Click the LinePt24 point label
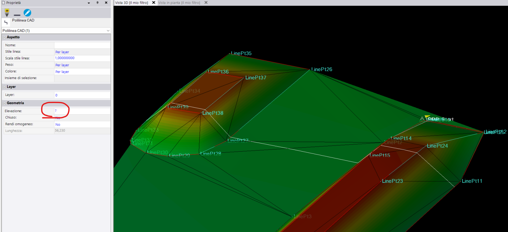 coord(437,146)
